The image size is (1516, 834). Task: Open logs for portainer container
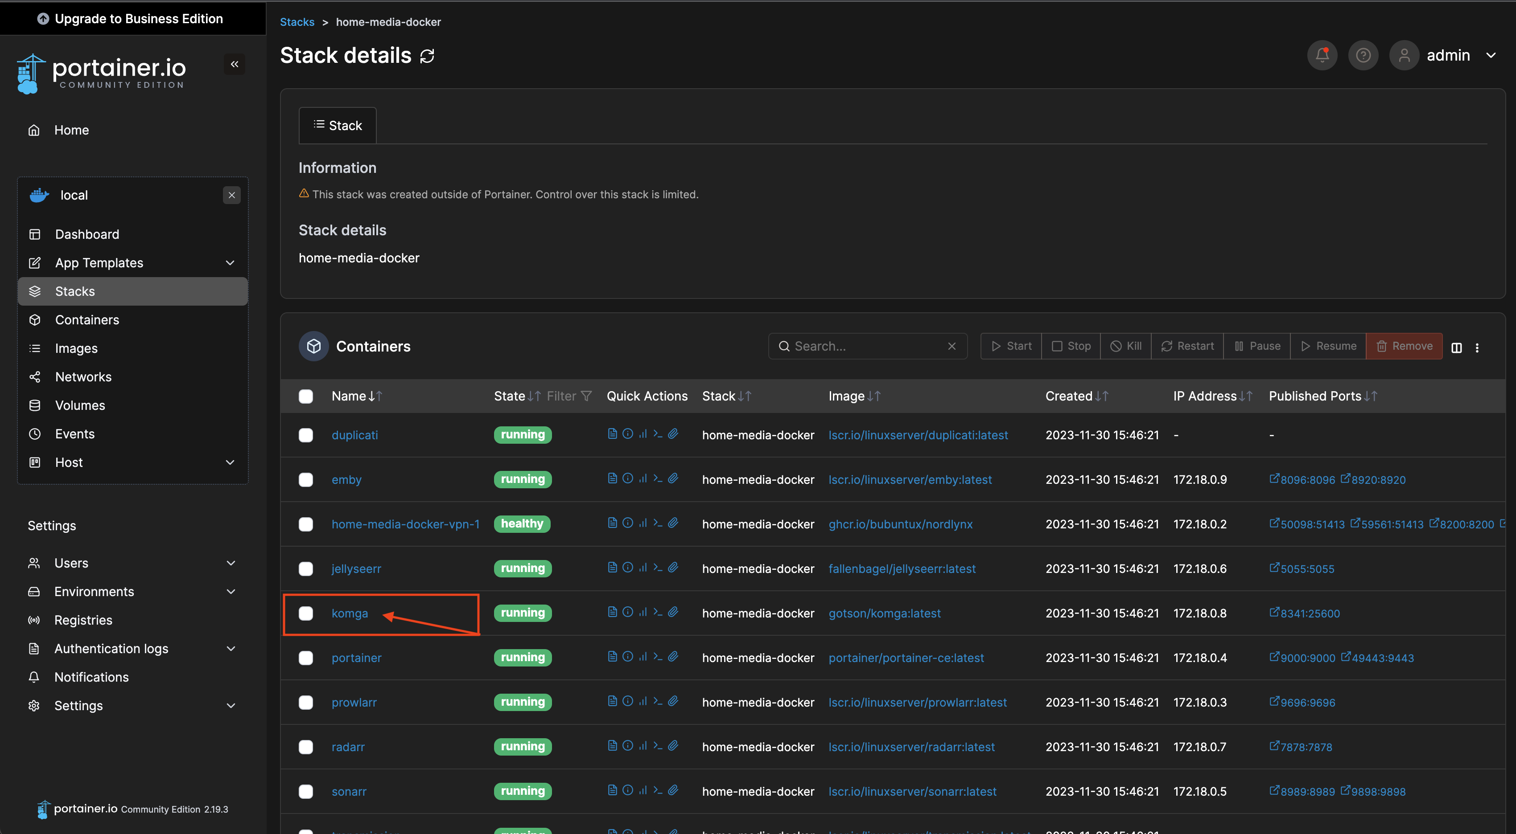(x=612, y=656)
